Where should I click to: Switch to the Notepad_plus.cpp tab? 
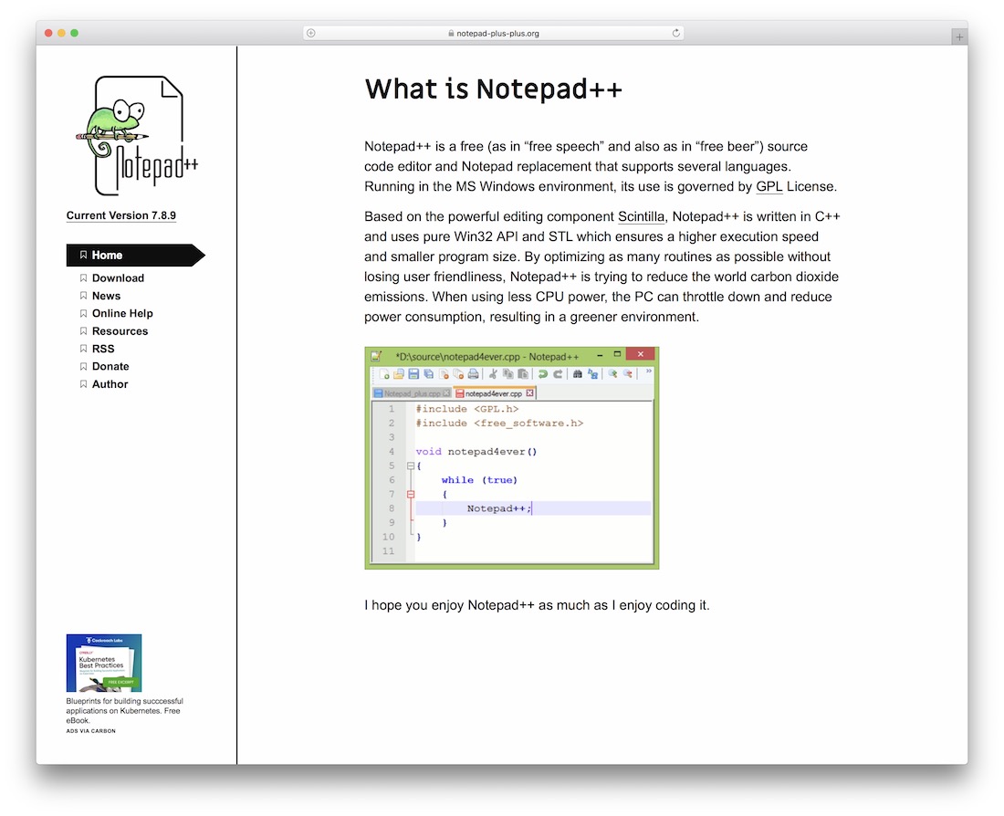pos(411,393)
